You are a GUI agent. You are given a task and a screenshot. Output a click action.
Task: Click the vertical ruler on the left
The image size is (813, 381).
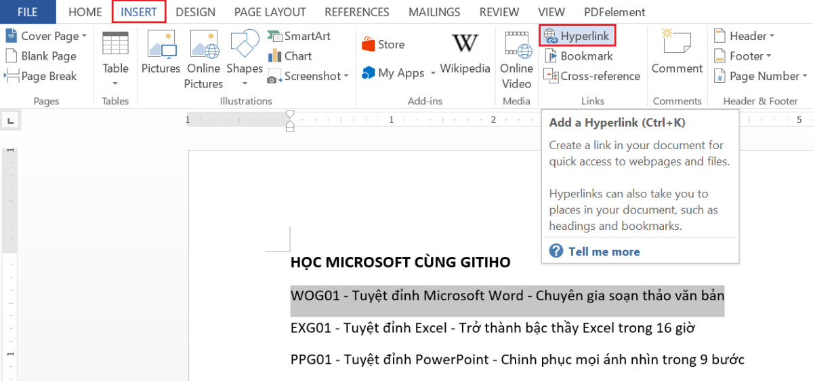click(9, 264)
